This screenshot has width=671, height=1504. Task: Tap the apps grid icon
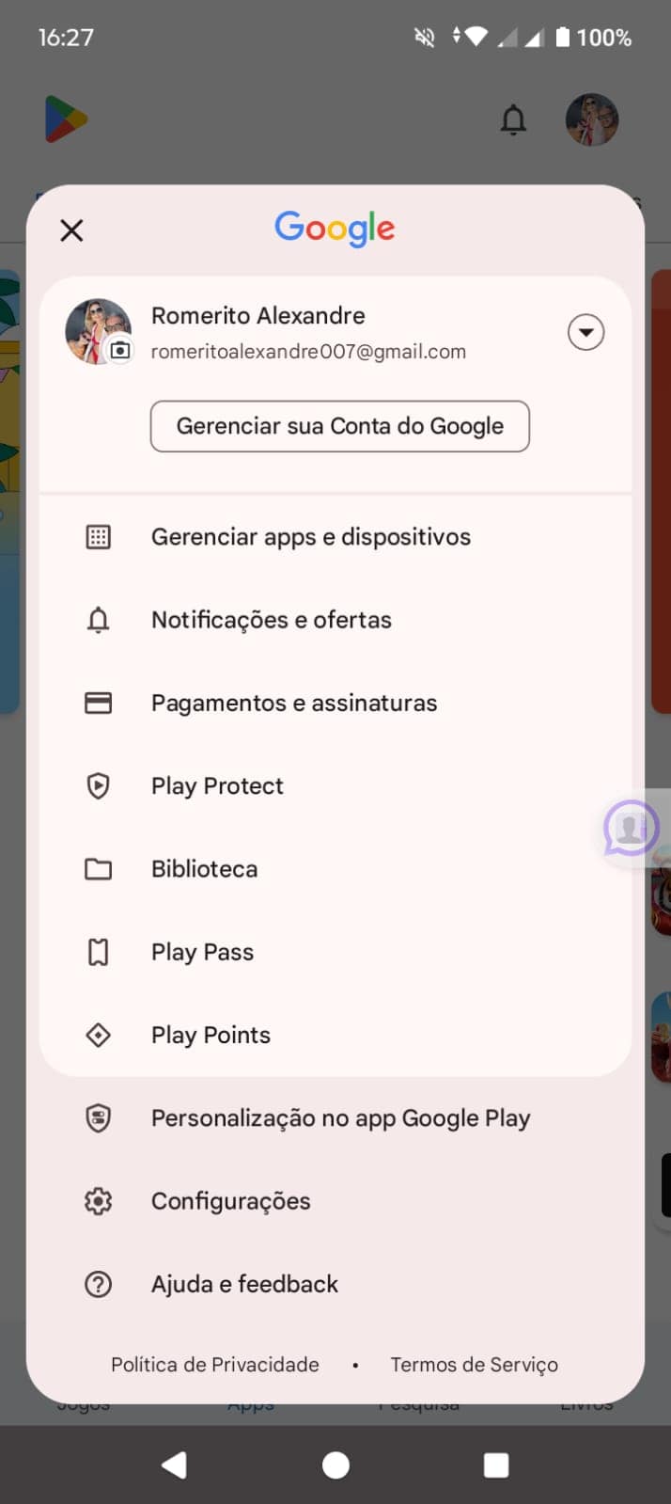tap(98, 537)
